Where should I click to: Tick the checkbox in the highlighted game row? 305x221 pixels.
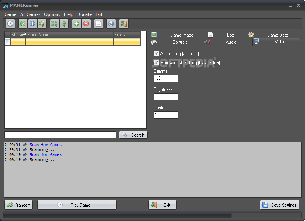pyautogui.click(x=7, y=41)
